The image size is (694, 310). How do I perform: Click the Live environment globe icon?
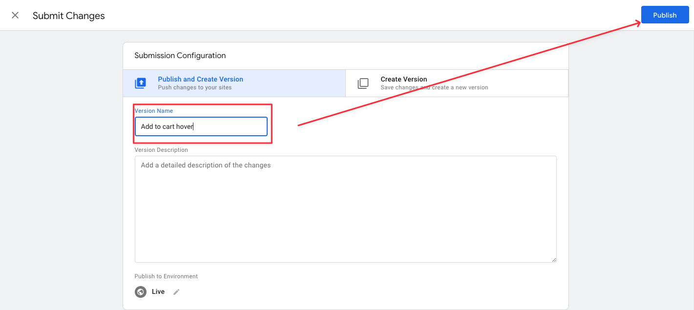point(141,292)
